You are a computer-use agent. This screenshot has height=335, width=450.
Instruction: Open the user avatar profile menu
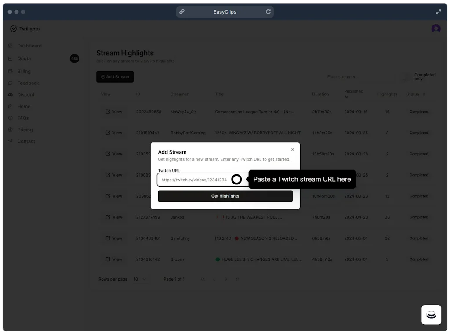435,29
